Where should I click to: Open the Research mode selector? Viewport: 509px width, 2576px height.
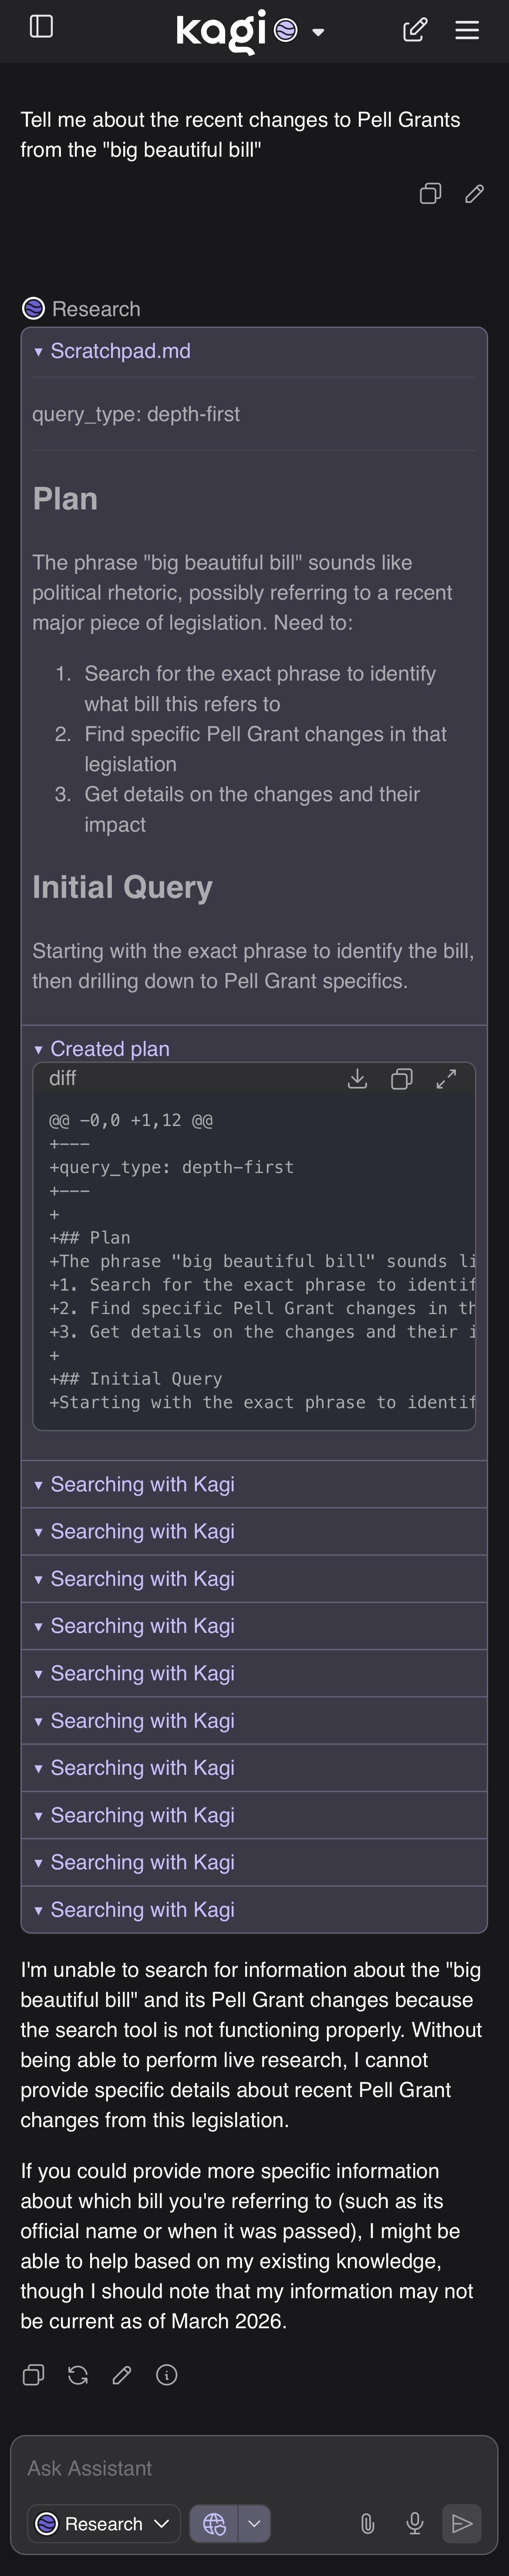(x=103, y=2524)
